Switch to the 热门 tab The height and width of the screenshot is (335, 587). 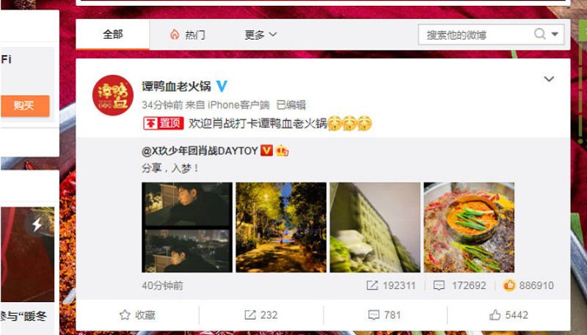click(x=187, y=34)
